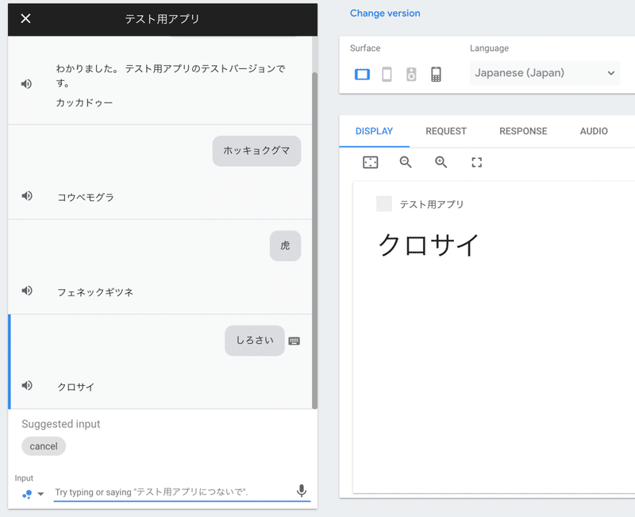This screenshot has width=635, height=517.
Task: Close the テスト用アプリ simulator conversation
Action: pos(25,18)
